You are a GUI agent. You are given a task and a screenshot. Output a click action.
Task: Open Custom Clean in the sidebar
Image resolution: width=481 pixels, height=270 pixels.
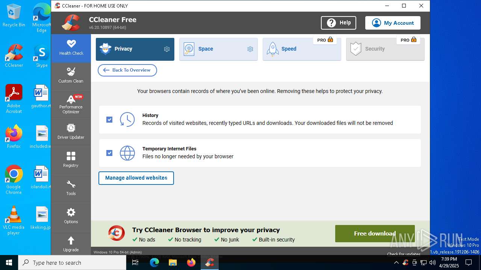71,76
